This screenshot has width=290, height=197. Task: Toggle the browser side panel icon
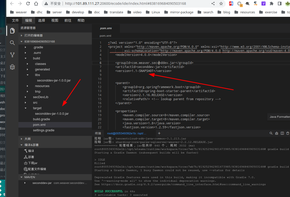pos(280,4)
